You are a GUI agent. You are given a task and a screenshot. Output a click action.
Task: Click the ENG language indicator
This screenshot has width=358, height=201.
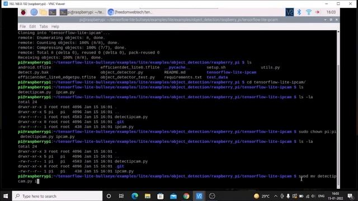[321, 196]
